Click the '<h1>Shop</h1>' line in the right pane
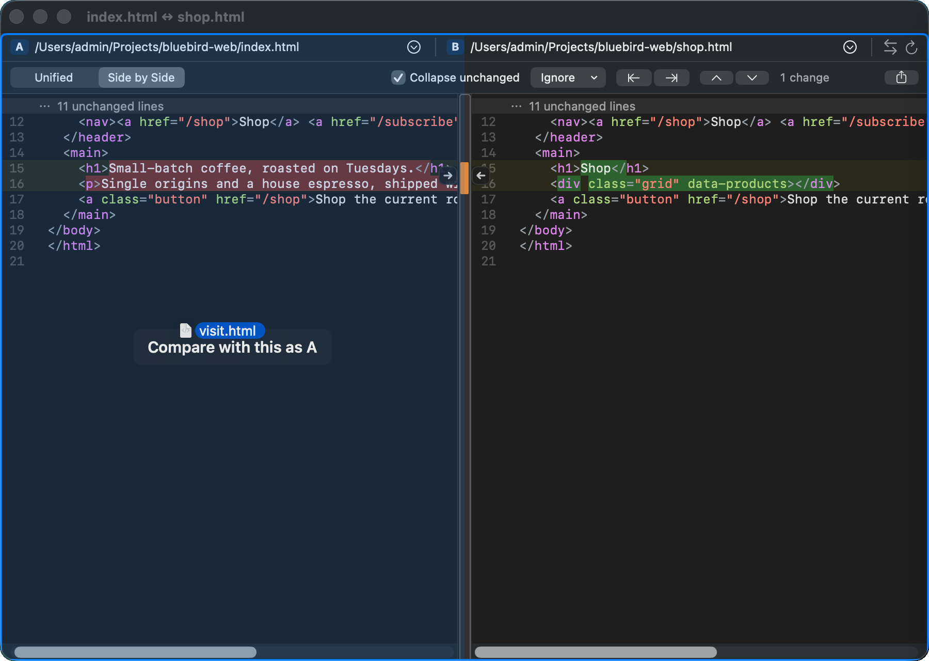 click(699, 168)
